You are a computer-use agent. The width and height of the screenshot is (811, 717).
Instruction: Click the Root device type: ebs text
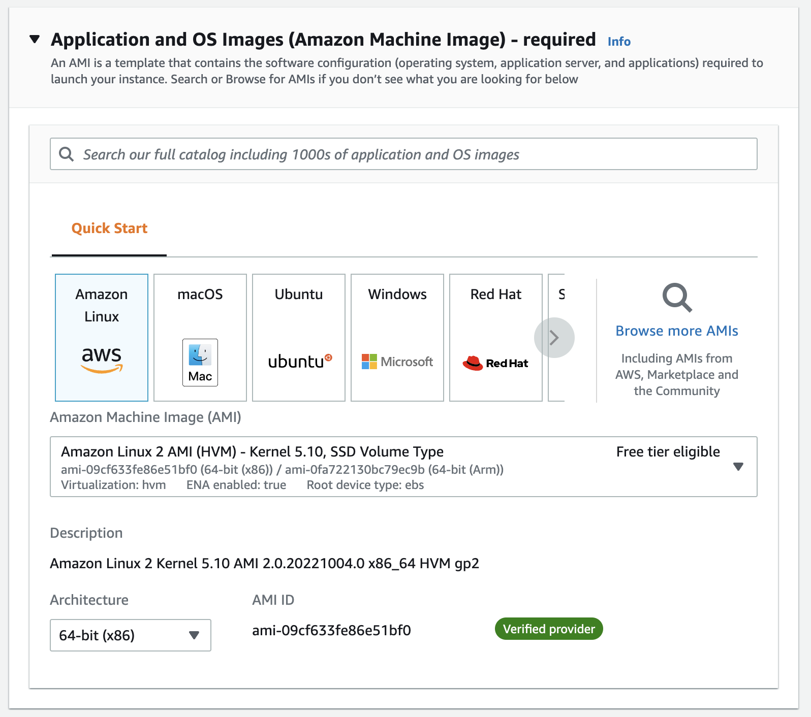[365, 485]
